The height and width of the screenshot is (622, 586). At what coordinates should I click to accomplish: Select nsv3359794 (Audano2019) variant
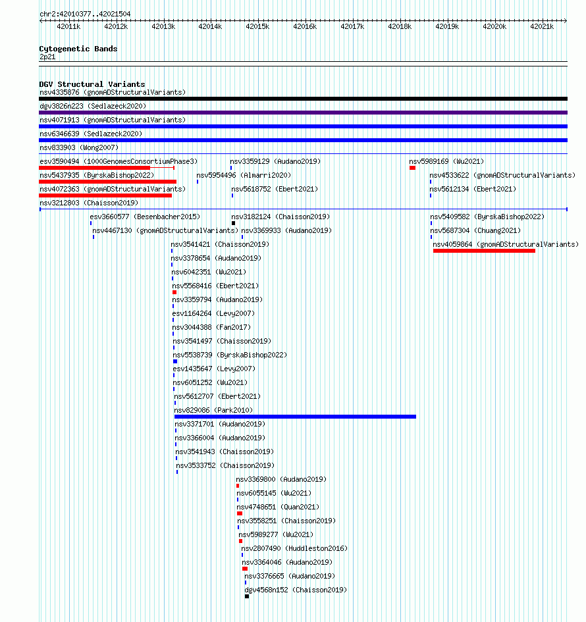217,300
